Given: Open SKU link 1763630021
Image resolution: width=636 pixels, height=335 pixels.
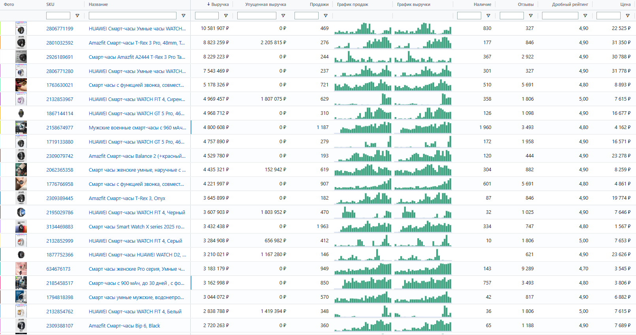Looking at the screenshot, I should coord(60,85).
